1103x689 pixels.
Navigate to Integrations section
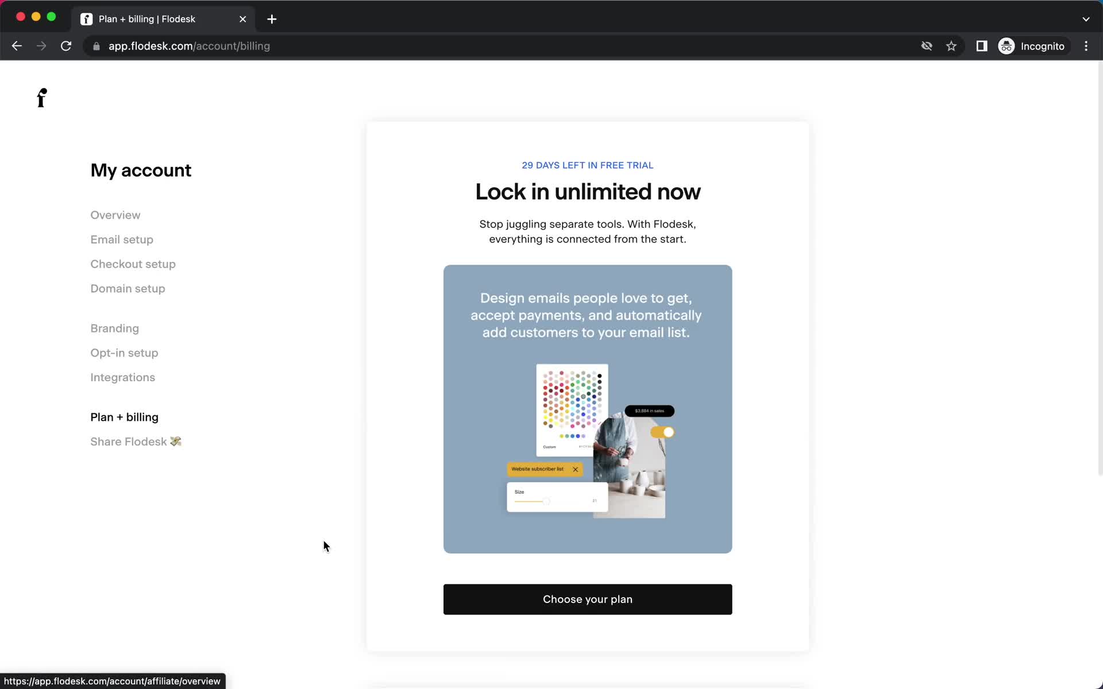click(x=123, y=377)
